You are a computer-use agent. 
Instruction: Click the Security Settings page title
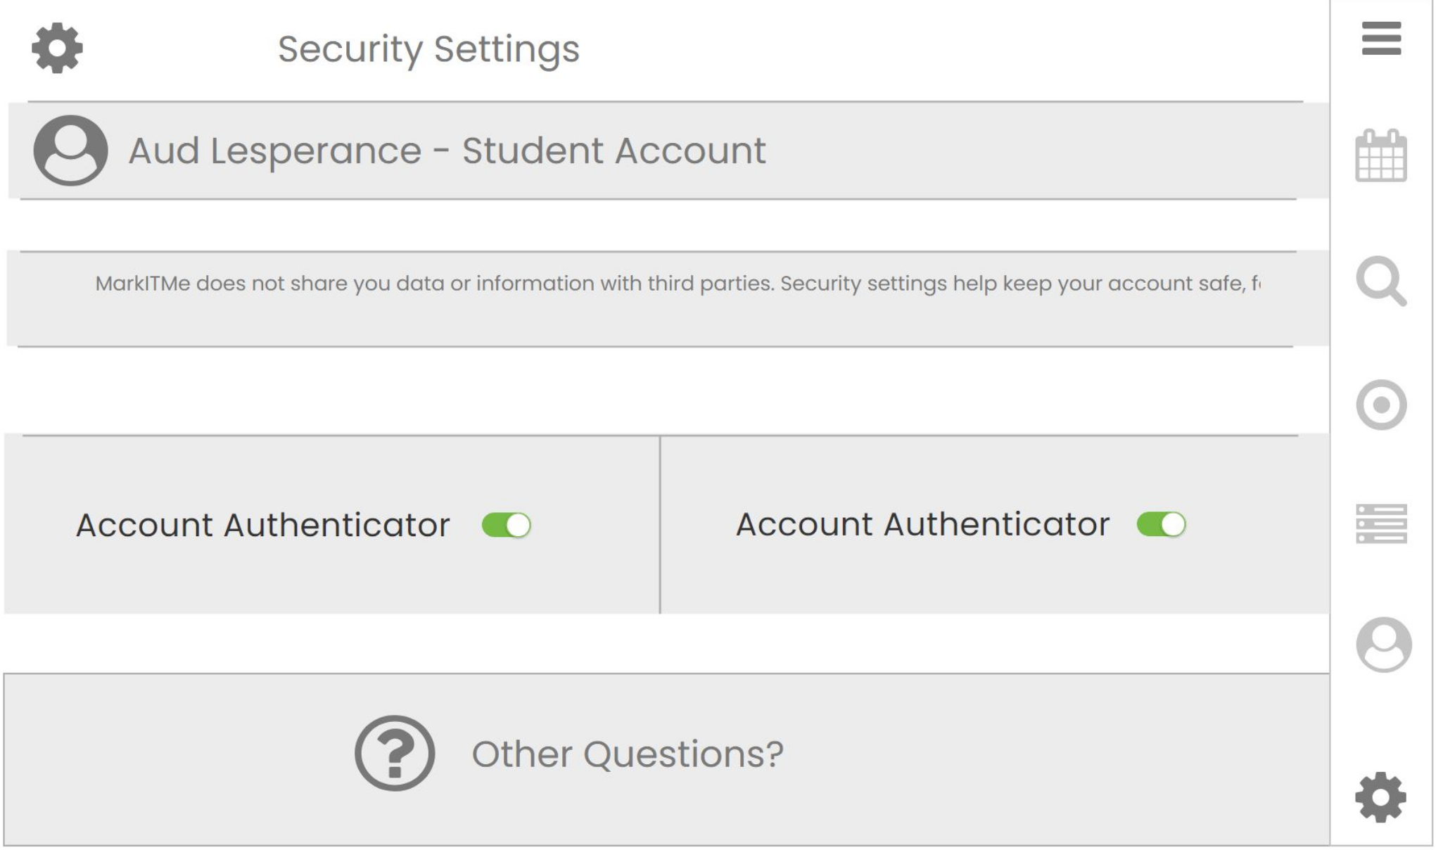(428, 49)
